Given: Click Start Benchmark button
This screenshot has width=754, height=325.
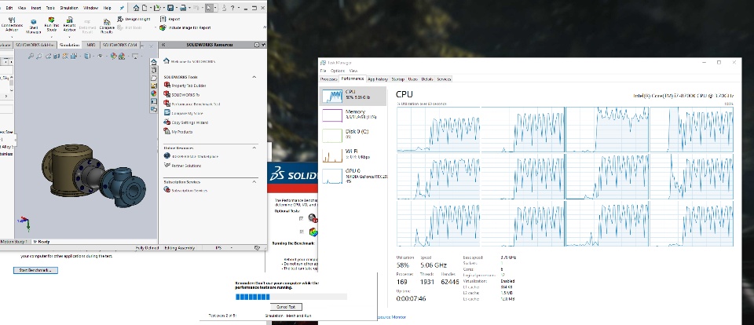Looking at the screenshot, I should click(x=35, y=270).
